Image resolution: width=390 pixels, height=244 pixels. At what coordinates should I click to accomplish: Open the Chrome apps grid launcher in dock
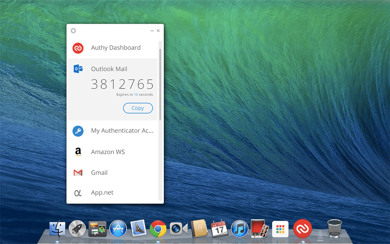(x=280, y=229)
